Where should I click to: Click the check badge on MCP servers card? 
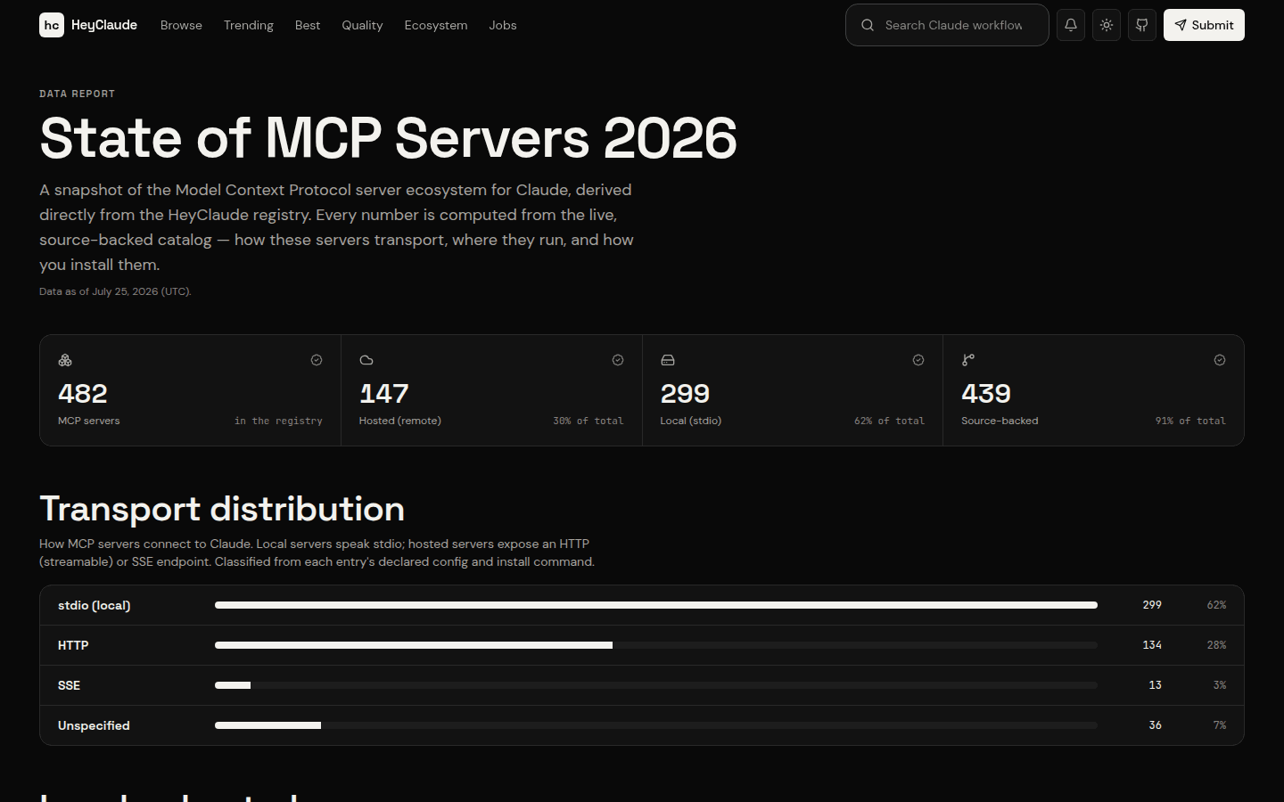click(317, 360)
